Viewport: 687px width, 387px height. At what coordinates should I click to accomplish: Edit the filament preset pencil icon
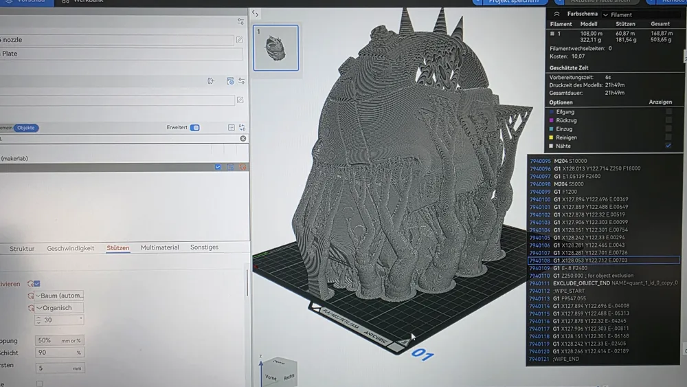coord(240,100)
